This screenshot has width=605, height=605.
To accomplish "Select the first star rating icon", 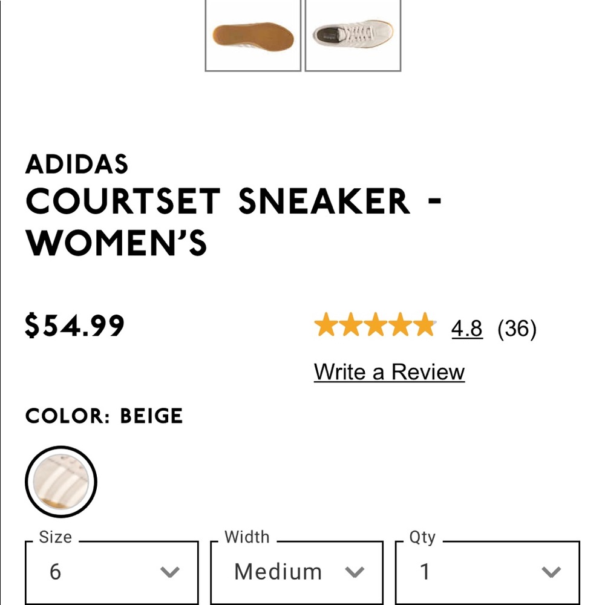I will [x=327, y=326].
